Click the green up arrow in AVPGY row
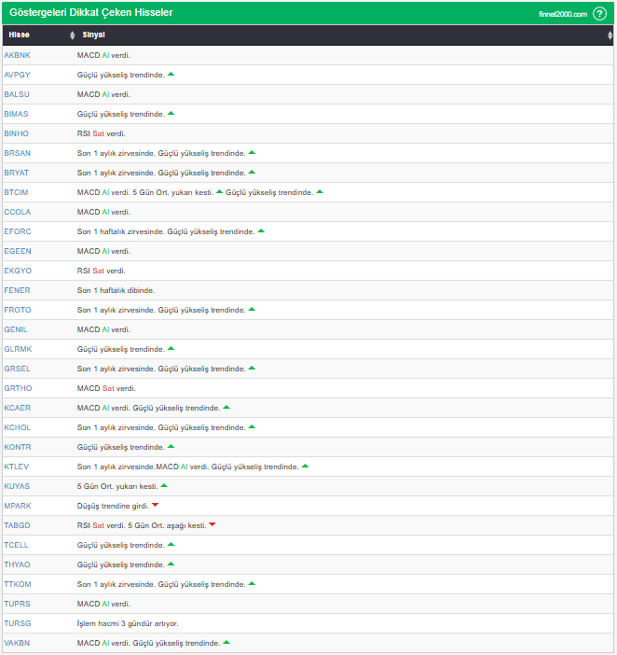The height and width of the screenshot is (655, 617). [171, 74]
